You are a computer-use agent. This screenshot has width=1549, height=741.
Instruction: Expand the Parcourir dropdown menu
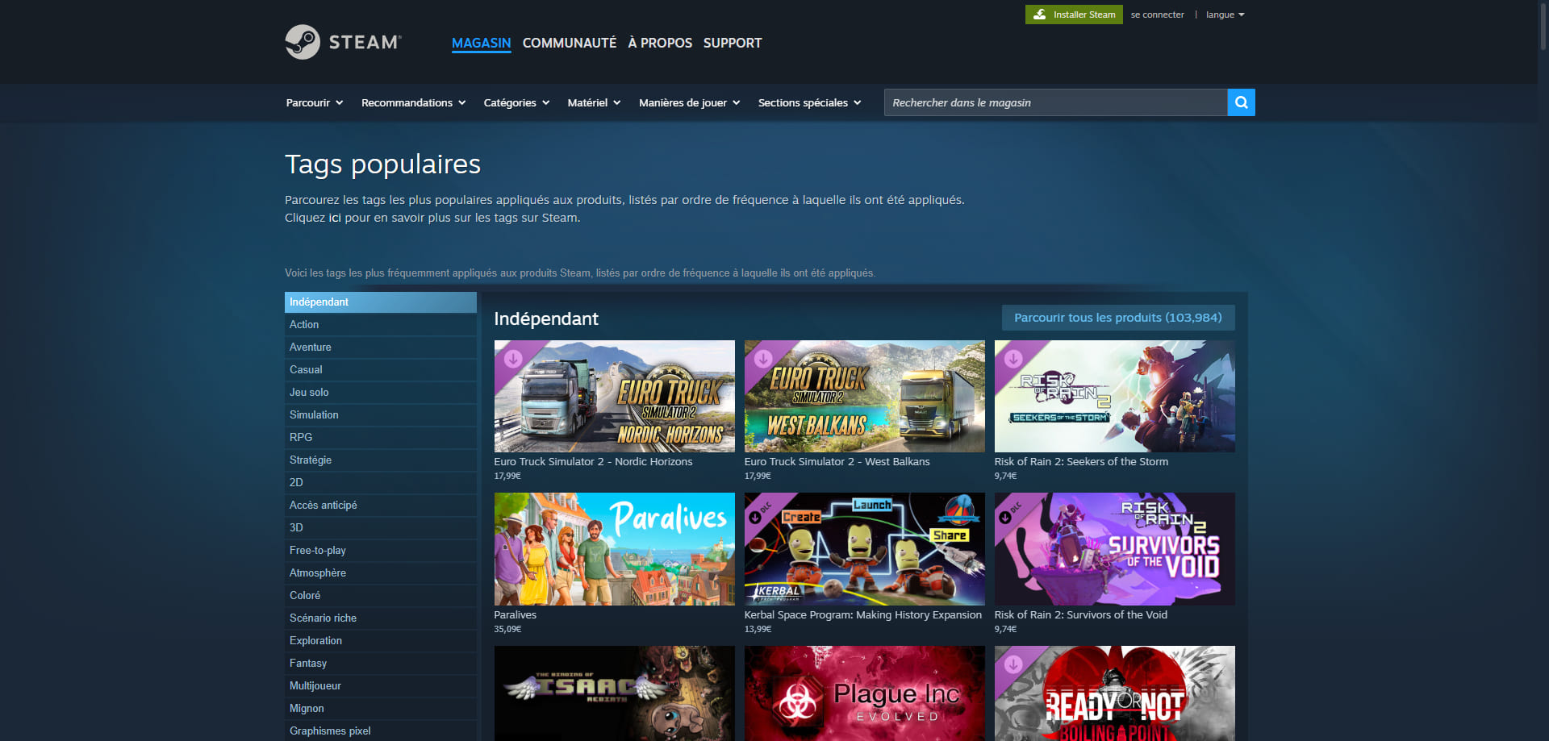[315, 102]
